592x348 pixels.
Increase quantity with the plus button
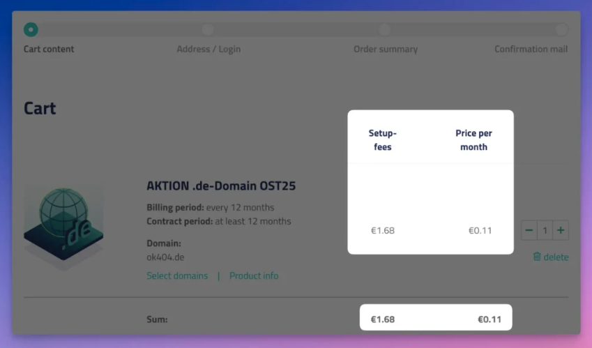click(x=561, y=230)
